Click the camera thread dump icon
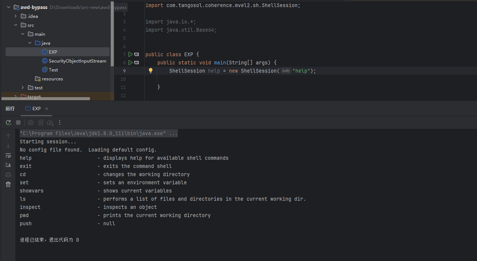 pyautogui.click(x=31, y=122)
